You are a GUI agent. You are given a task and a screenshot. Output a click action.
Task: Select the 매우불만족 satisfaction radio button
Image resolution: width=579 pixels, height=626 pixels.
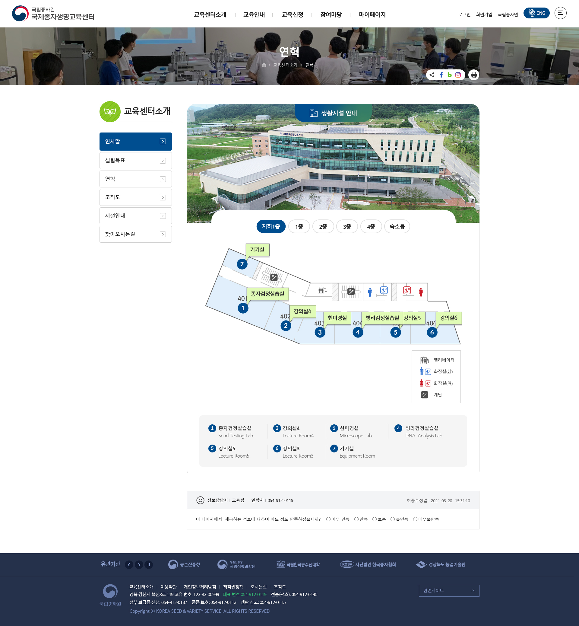click(x=415, y=519)
